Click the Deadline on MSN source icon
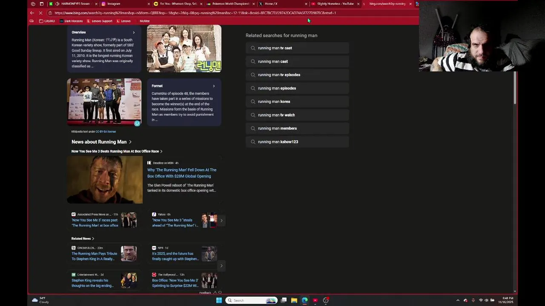Viewport: 545px width, 306px height. [x=149, y=163]
